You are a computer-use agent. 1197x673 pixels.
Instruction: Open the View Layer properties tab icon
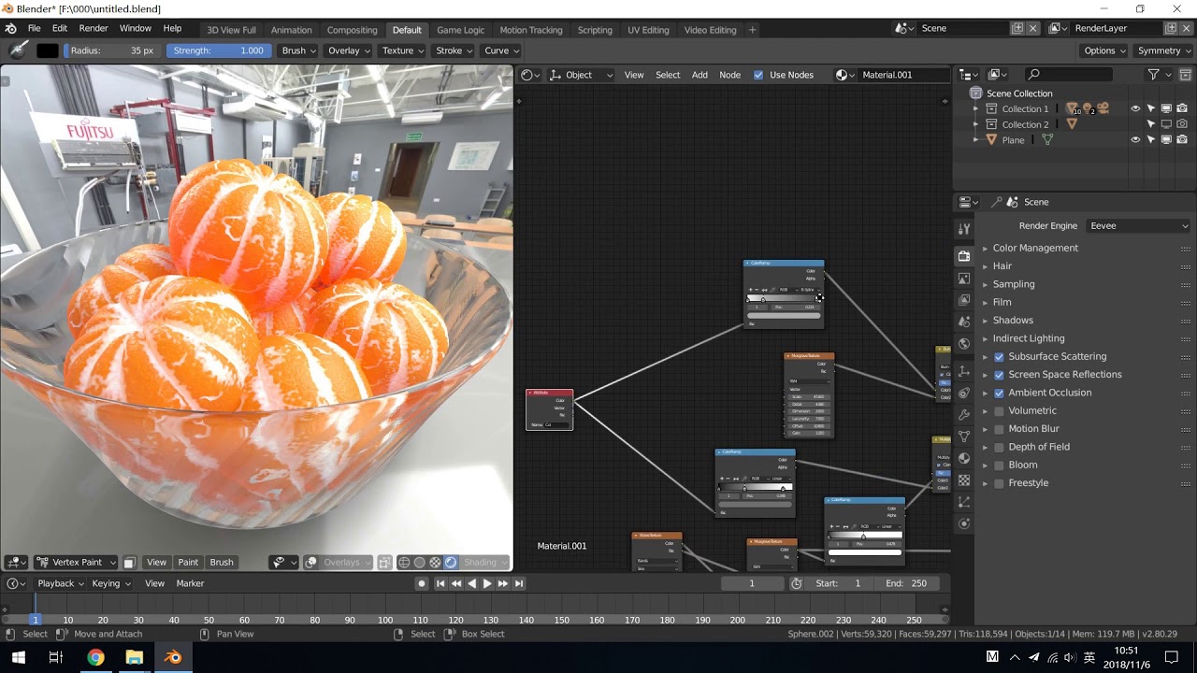click(964, 300)
